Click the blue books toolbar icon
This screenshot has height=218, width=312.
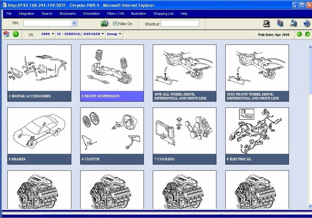coord(280,23)
